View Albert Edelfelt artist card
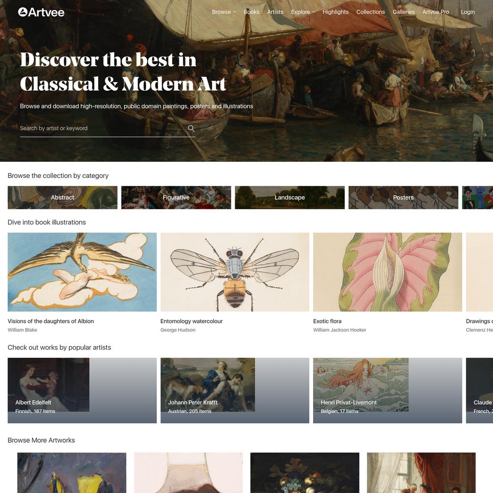Image resolution: width=493 pixels, height=493 pixels. tap(82, 390)
